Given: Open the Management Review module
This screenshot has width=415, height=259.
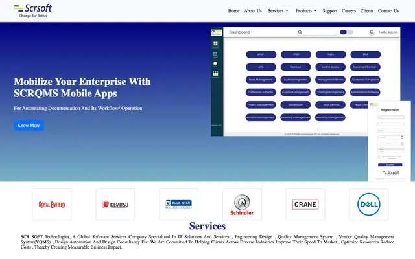Looking at the screenshot, I should [330, 80].
